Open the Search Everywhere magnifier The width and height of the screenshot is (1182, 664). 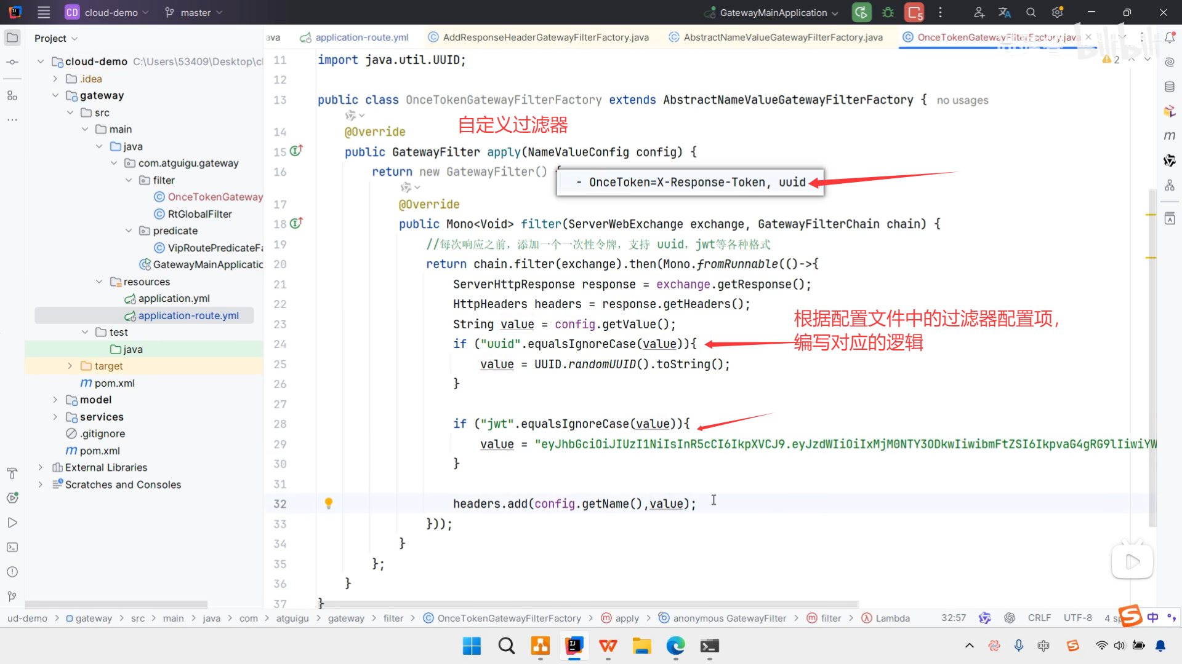click(1031, 12)
